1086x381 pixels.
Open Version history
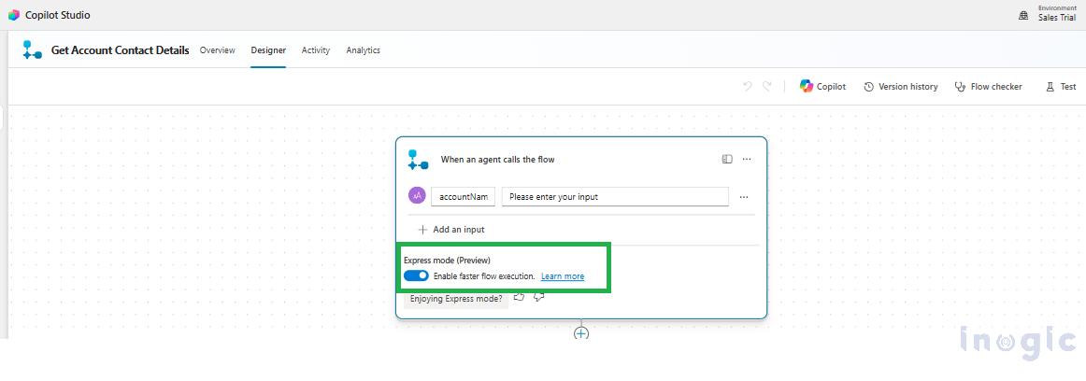tap(900, 87)
